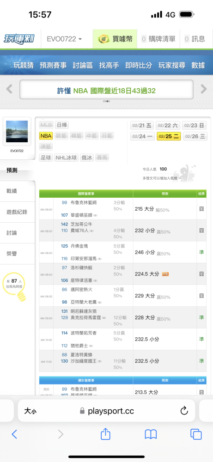The image size is (213, 462).
Task: Open Safari tabs overview icon
Action: [x=196, y=434]
